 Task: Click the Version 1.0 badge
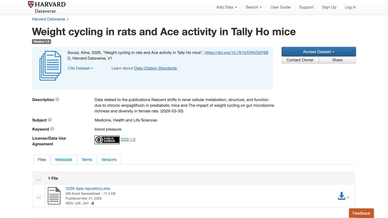point(42,41)
